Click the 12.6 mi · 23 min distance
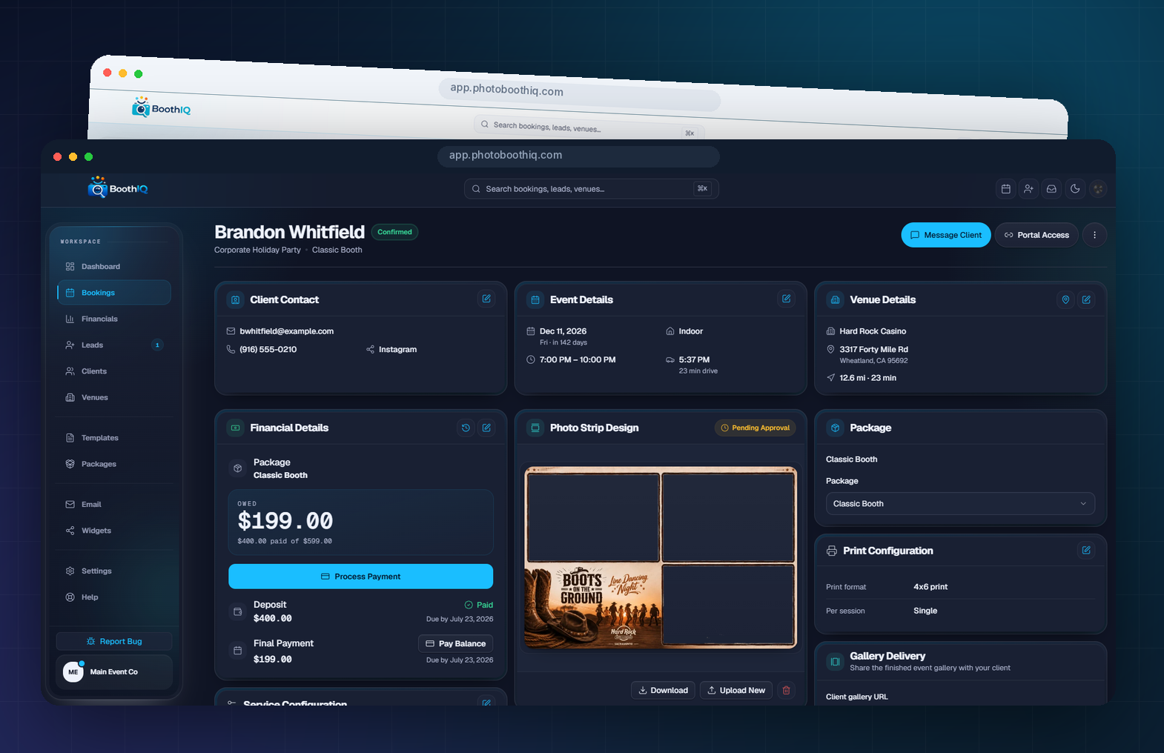 click(x=867, y=378)
